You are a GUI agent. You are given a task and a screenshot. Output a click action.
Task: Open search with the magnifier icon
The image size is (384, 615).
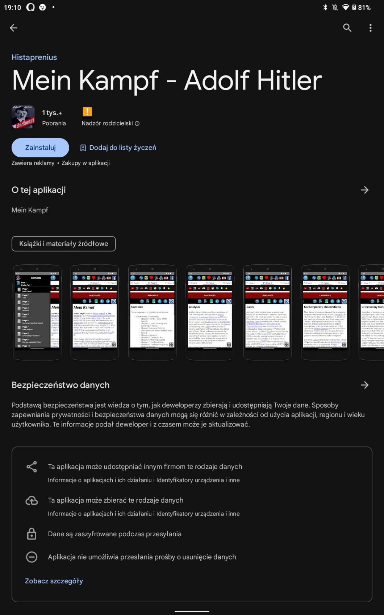(347, 28)
